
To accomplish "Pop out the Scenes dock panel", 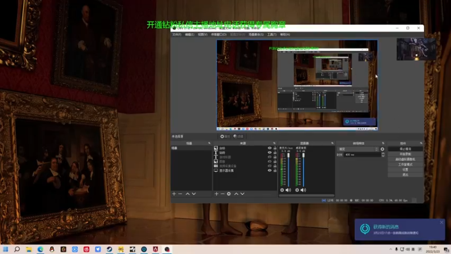I will (x=209, y=143).
